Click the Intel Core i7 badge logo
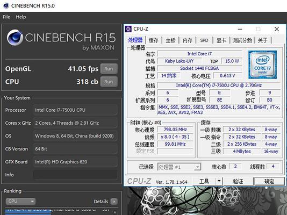This screenshot has height=215, width=287. click(x=262, y=65)
